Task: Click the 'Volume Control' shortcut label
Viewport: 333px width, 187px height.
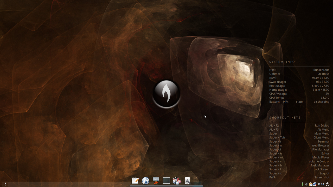Action: point(319,161)
